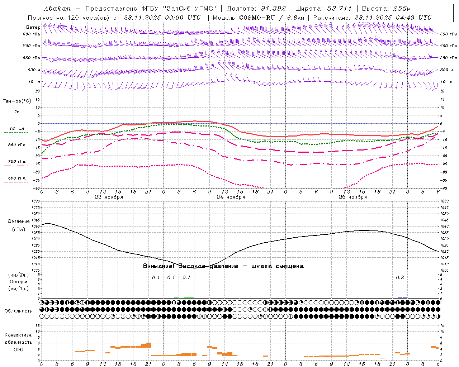
Task: Click the "Рассчитано: 23.11.2025 04:49 UTC" timestamp
Action: click(x=372, y=17)
